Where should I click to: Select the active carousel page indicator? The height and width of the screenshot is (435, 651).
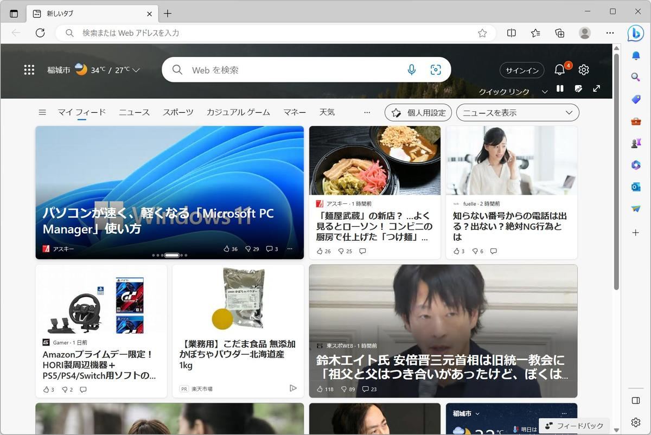(x=172, y=255)
